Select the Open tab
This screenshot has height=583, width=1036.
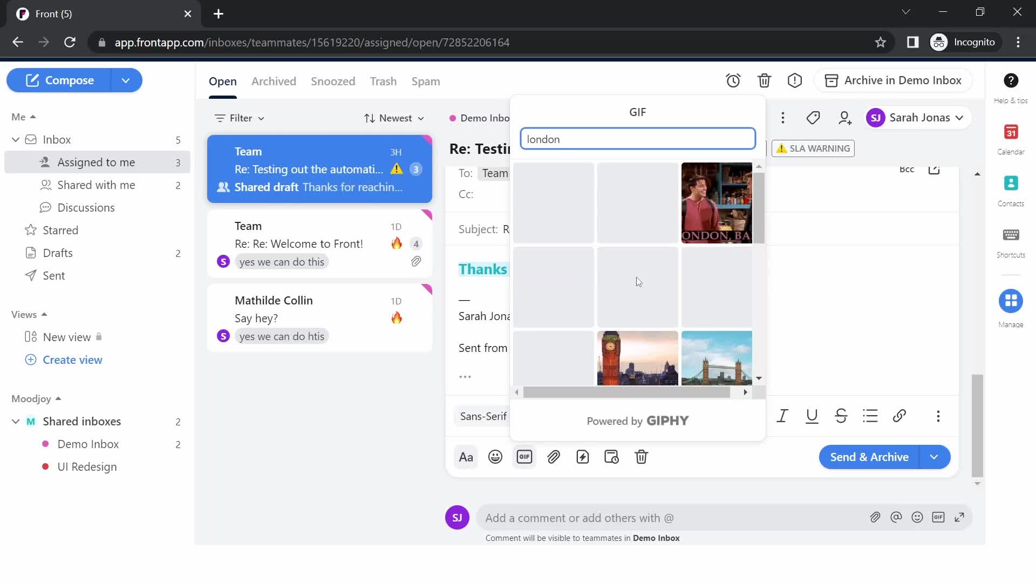tap(223, 82)
